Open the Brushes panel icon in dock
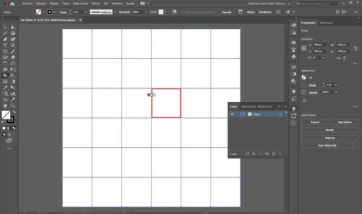Screen dimensions: 362x214 click(x=294, y=50)
